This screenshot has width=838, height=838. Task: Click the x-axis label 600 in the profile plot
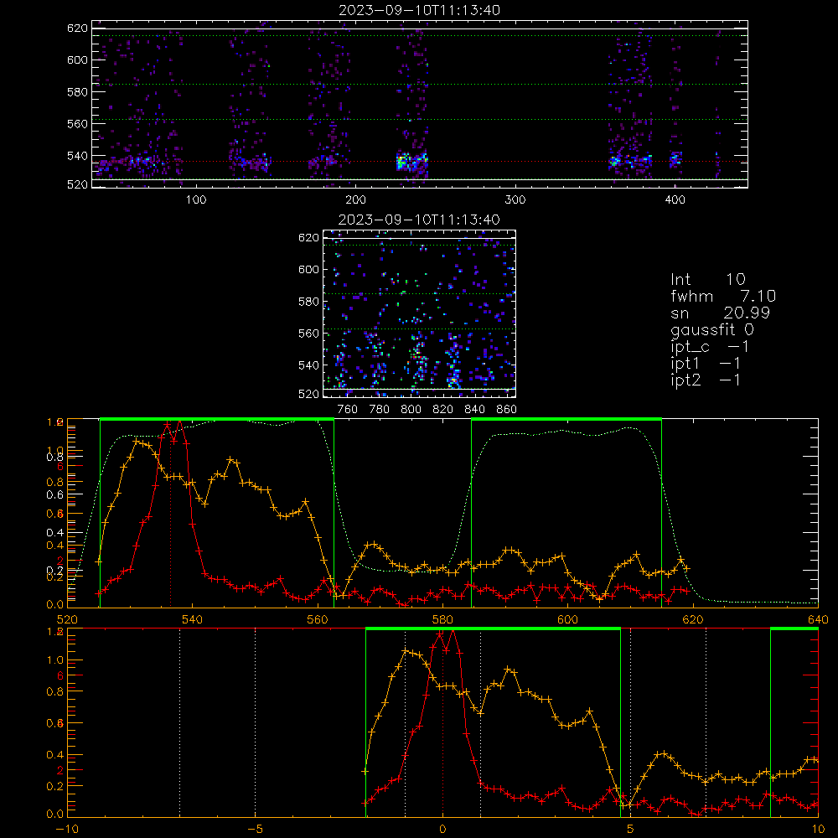568,620
